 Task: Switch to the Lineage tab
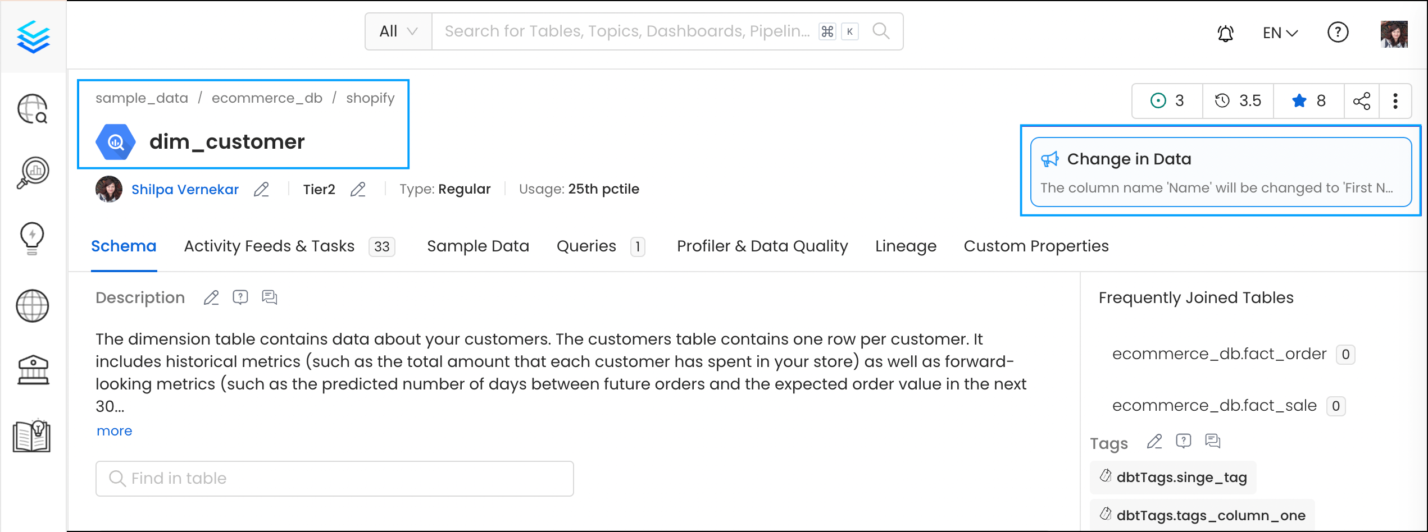(905, 246)
